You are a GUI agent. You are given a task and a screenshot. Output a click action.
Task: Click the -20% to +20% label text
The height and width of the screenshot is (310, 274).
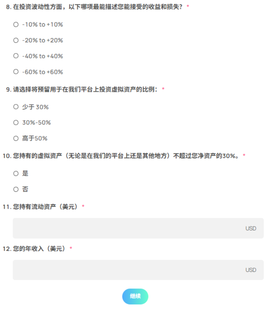42,40
